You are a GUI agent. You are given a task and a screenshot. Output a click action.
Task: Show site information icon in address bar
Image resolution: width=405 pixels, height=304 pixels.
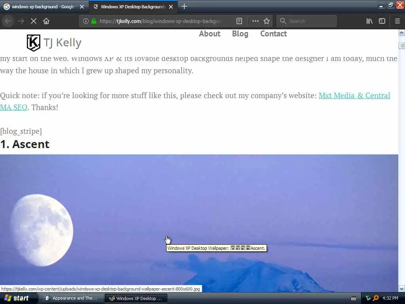pyautogui.click(x=86, y=21)
